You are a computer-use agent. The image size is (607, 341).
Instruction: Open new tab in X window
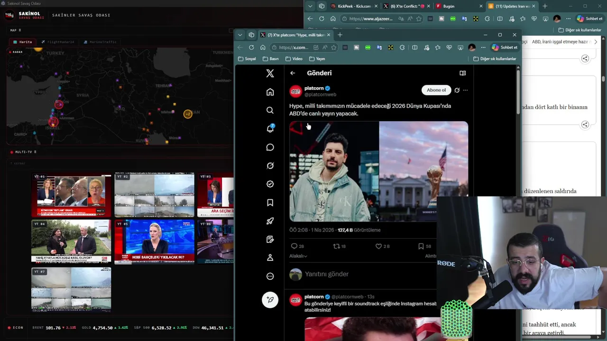340,35
